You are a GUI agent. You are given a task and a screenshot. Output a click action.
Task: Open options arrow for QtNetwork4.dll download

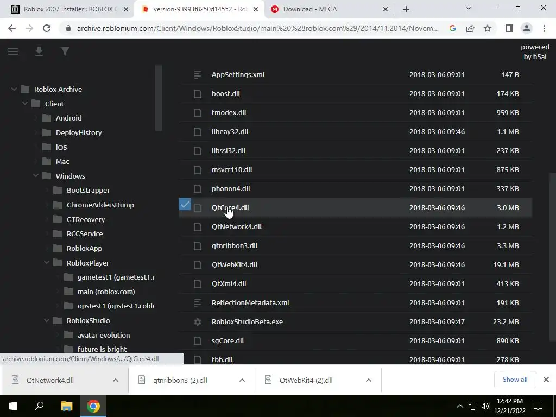116,380
